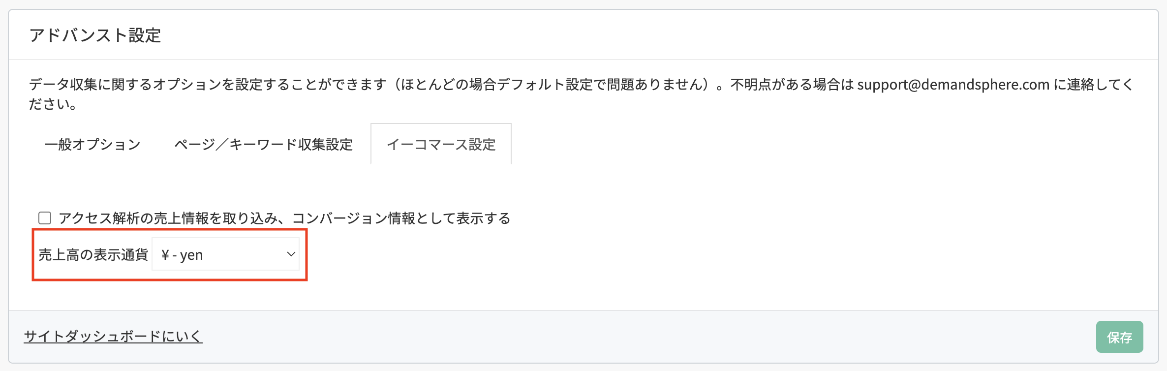
Task: Select the イーコマース設定 tab
Action: click(x=441, y=144)
